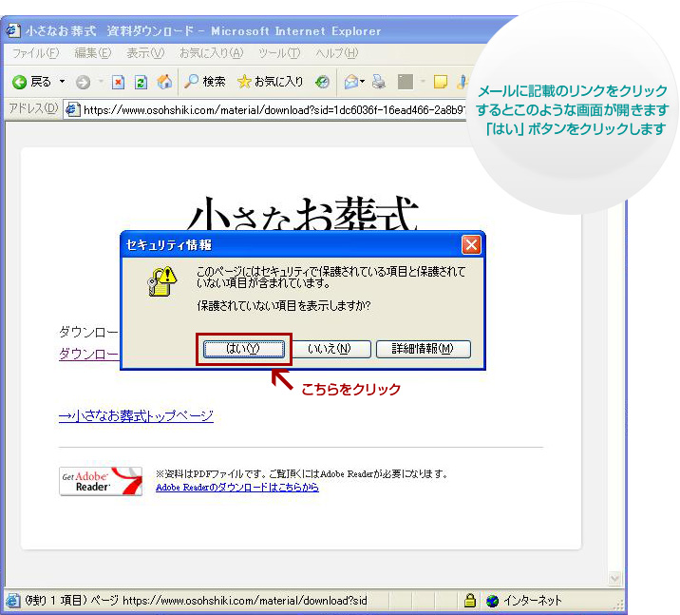
Task: Open the お気に入り(A) menu
Action: pyautogui.click(x=211, y=53)
